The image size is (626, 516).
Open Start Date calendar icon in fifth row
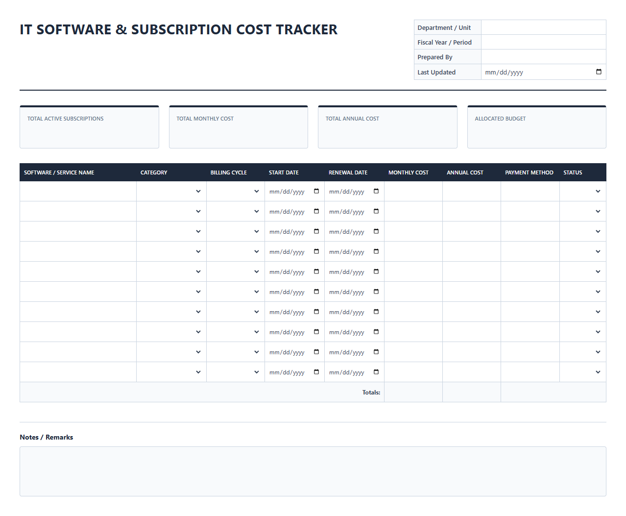pos(316,271)
